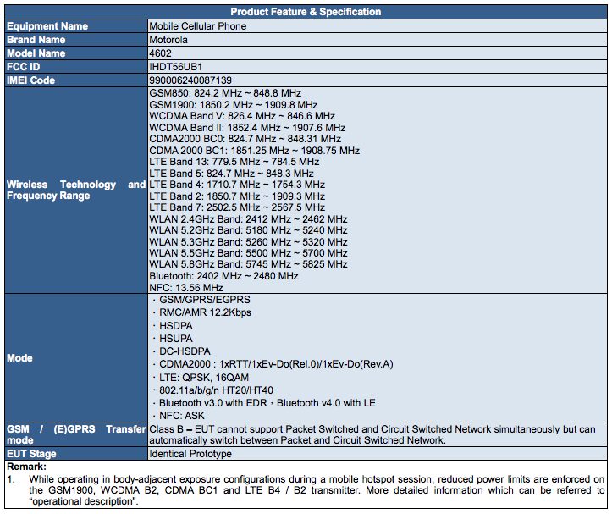The image size is (612, 514).
Task: Select the Identical Prototype value
Action: 190,454
